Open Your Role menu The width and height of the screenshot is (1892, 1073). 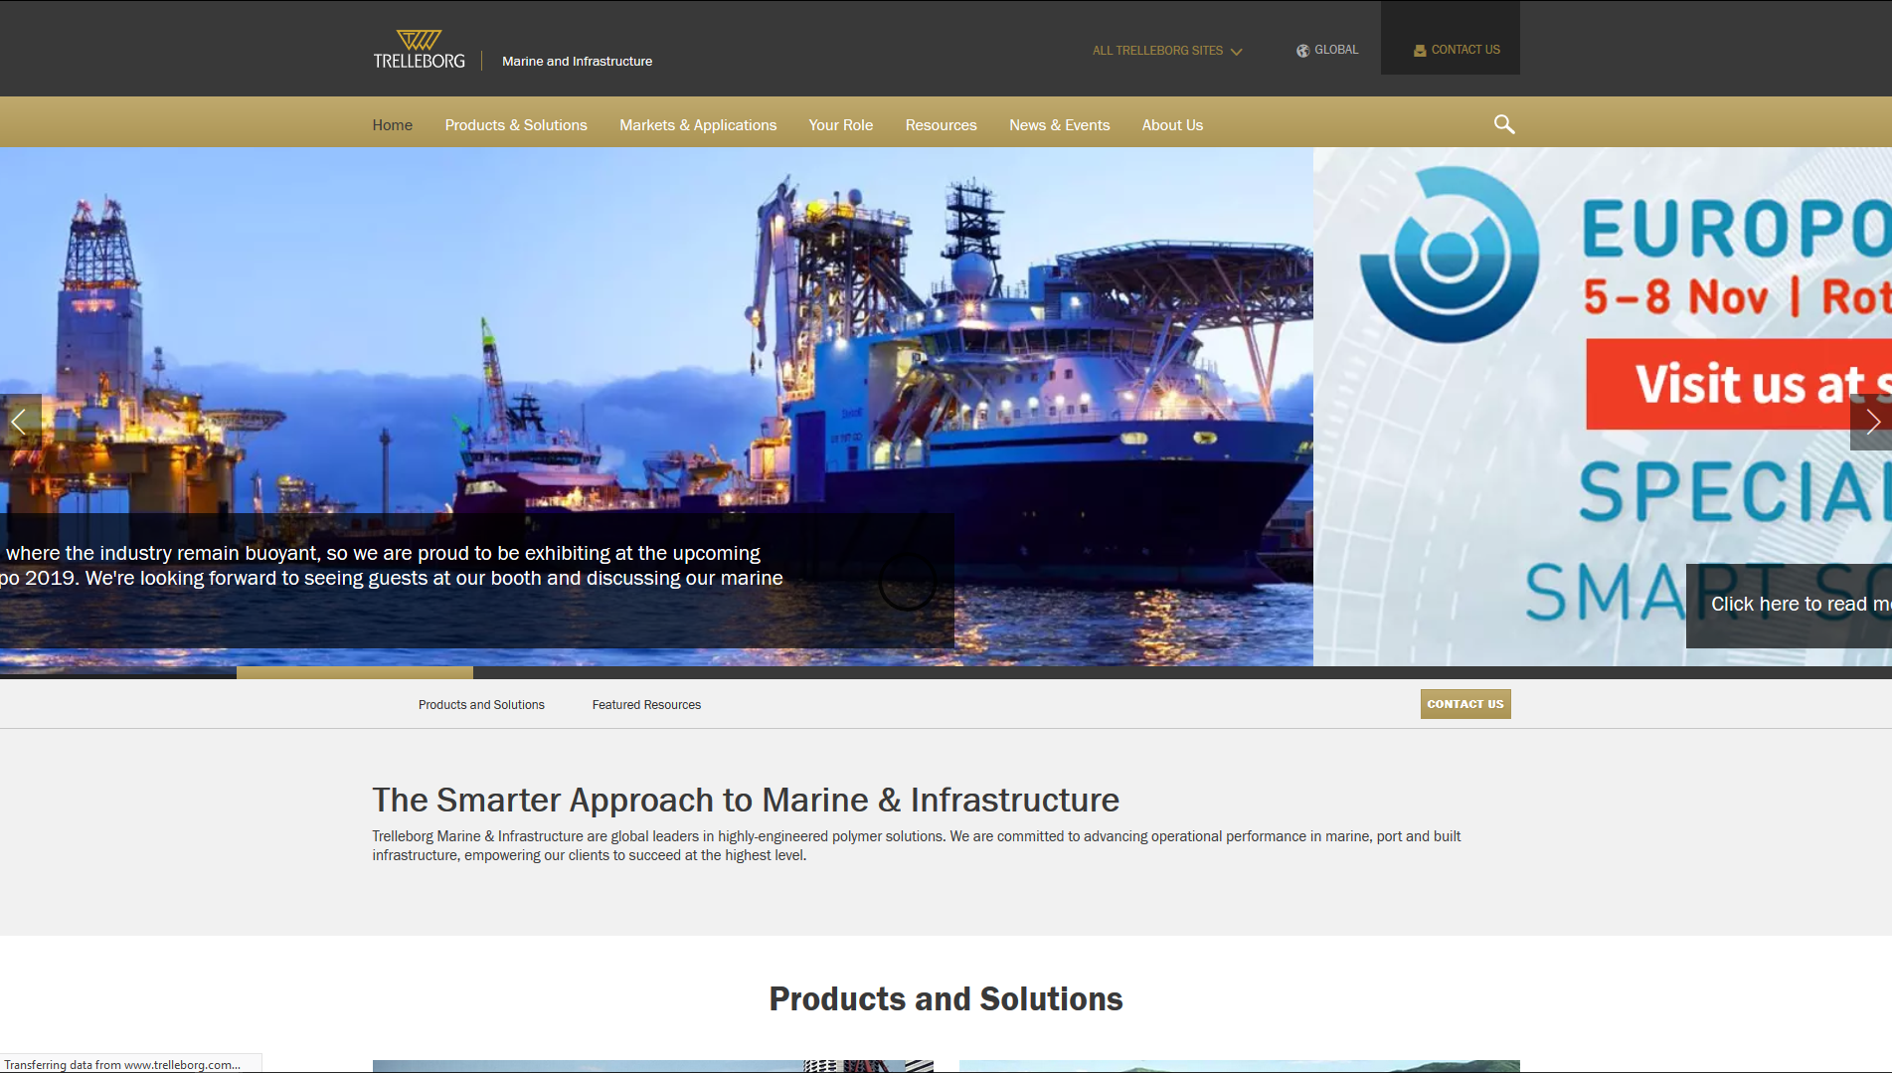tap(841, 125)
